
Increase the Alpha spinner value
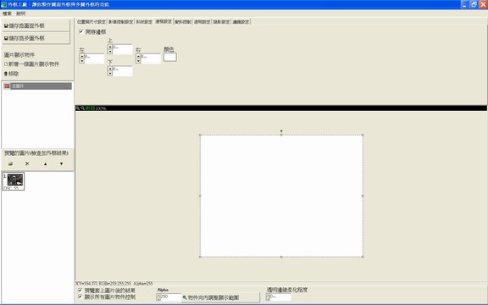(158, 296)
